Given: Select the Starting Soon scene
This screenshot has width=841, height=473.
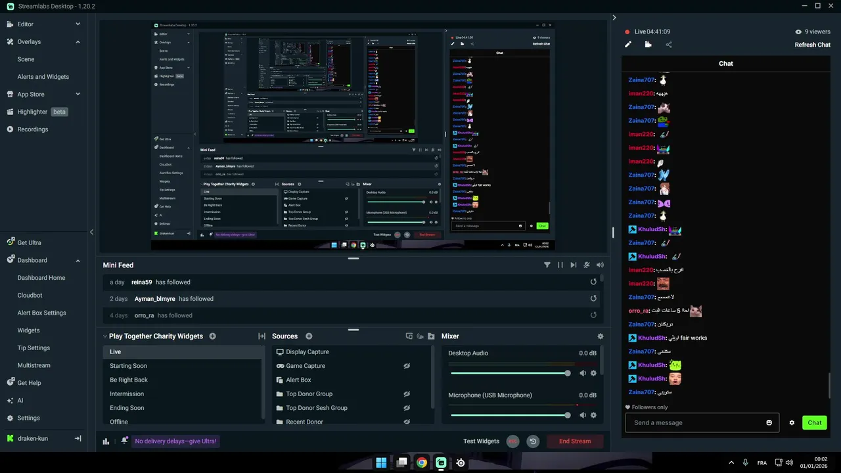Looking at the screenshot, I should [x=183, y=366].
